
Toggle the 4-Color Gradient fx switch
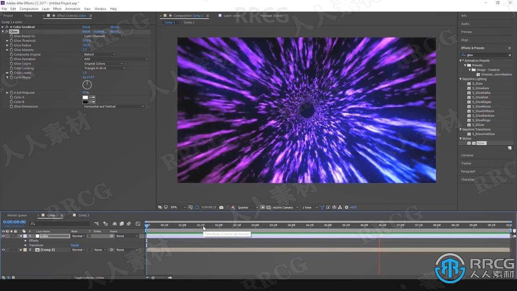(7, 27)
